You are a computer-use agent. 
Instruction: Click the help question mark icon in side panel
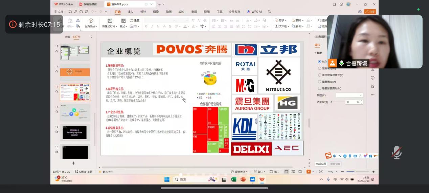pyautogui.click(x=372, y=78)
